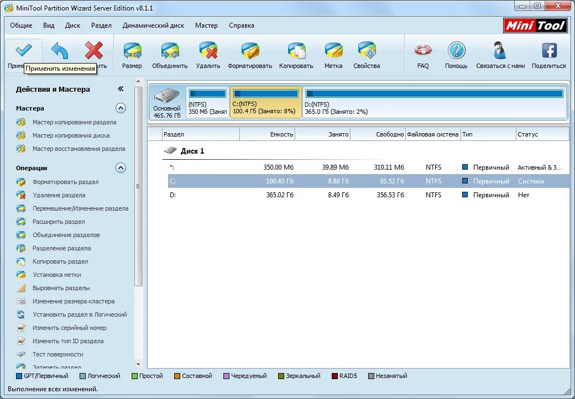
Task: Choose Установка метки operation
Action: pyautogui.click(x=57, y=275)
